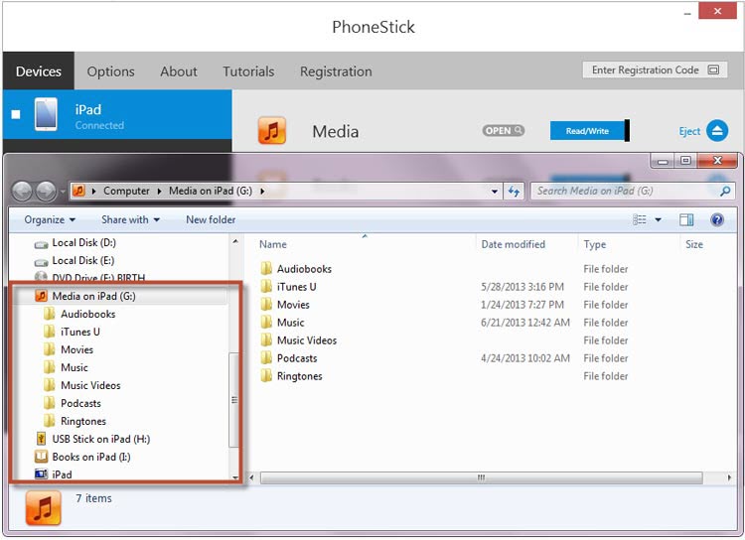Open the Devices tab in PhoneStick
This screenshot has width=745, height=540.
pyautogui.click(x=39, y=71)
